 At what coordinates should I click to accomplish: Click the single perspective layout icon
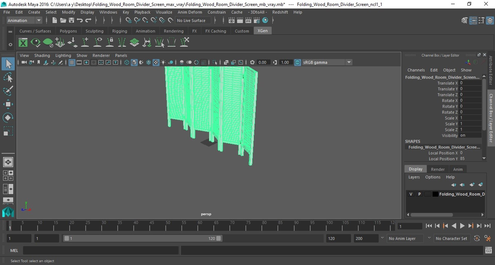pos(8,162)
